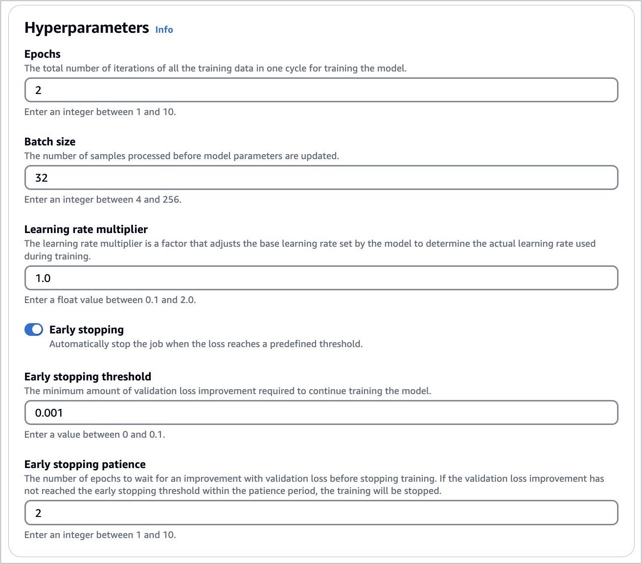Open the Info link beside Hyperparameters

[164, 30]
